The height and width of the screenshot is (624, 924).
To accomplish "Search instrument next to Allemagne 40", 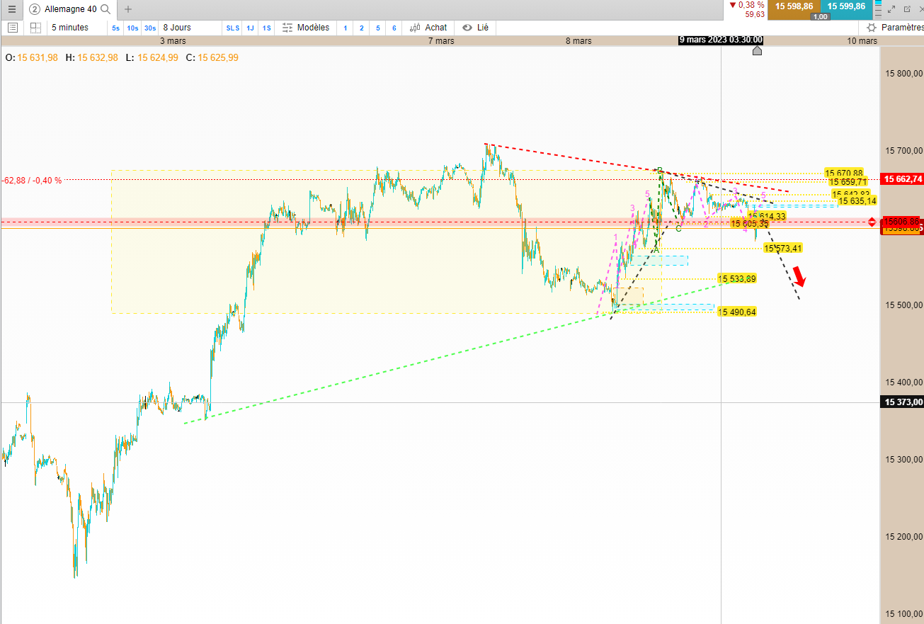I will 105,9.
